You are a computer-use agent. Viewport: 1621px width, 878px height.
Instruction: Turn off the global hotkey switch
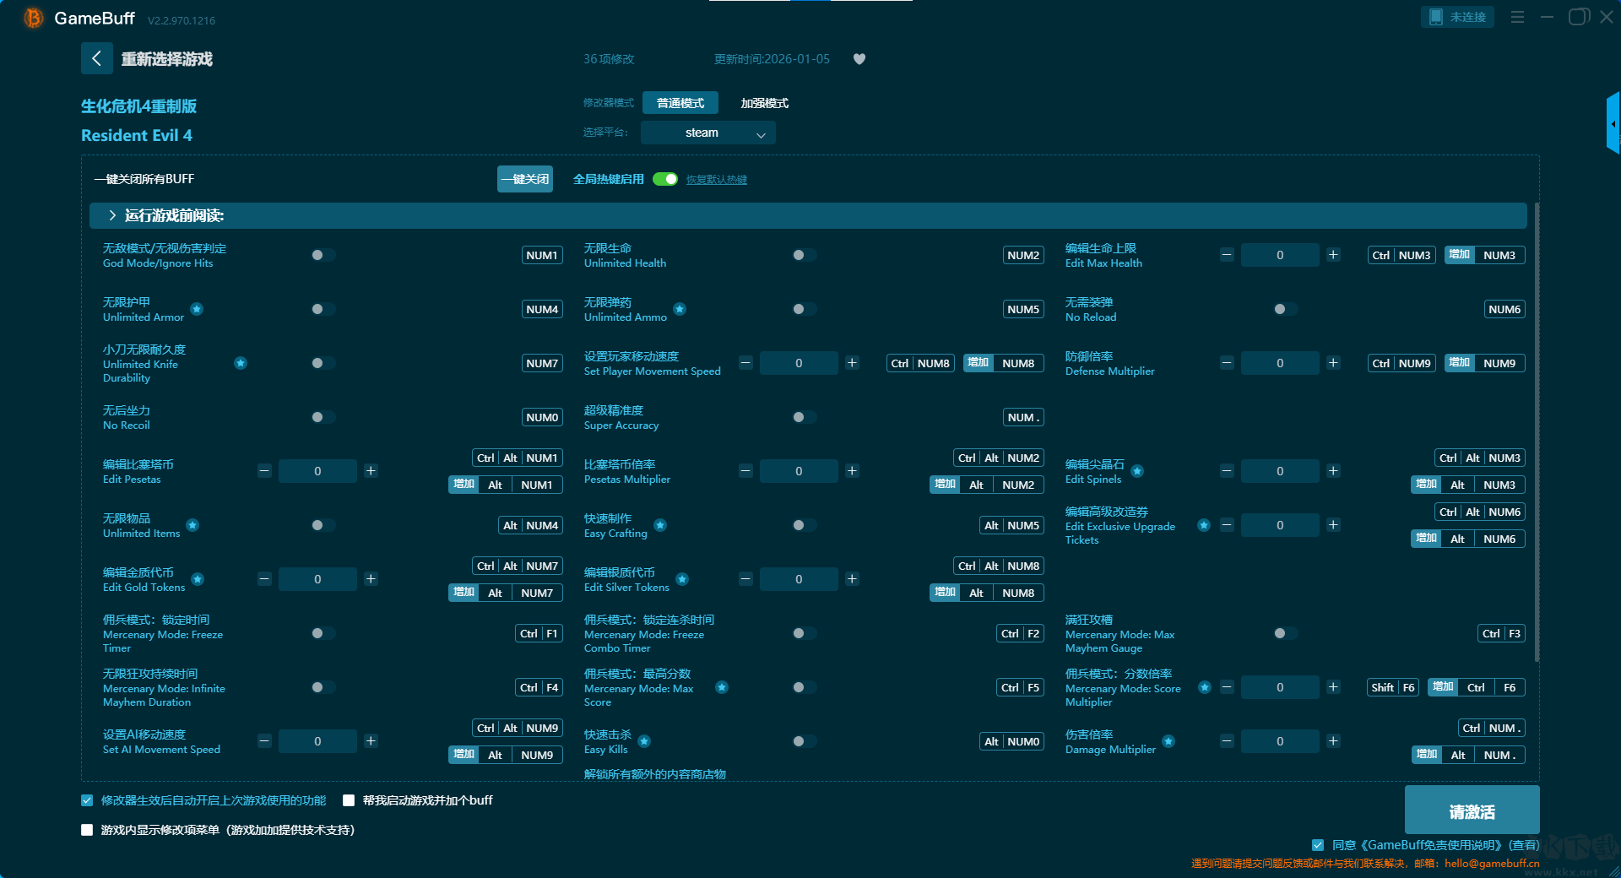pos(665,179)
